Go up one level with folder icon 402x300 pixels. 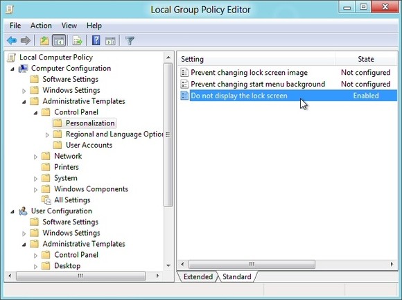click(44, 40)
